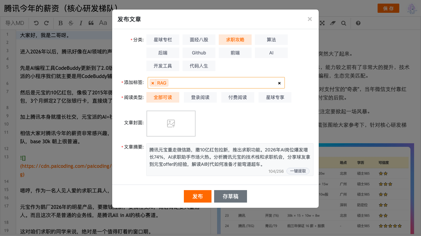Select the 后端 category
Viewport: 421px width, 236px height.
pos(163,53)
